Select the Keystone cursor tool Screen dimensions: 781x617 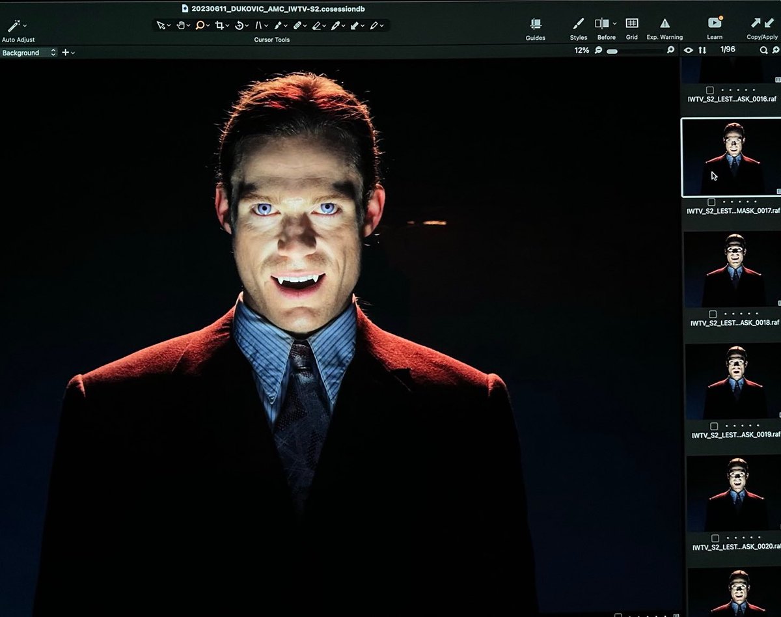pyautogui.click(x=258, y=25)
